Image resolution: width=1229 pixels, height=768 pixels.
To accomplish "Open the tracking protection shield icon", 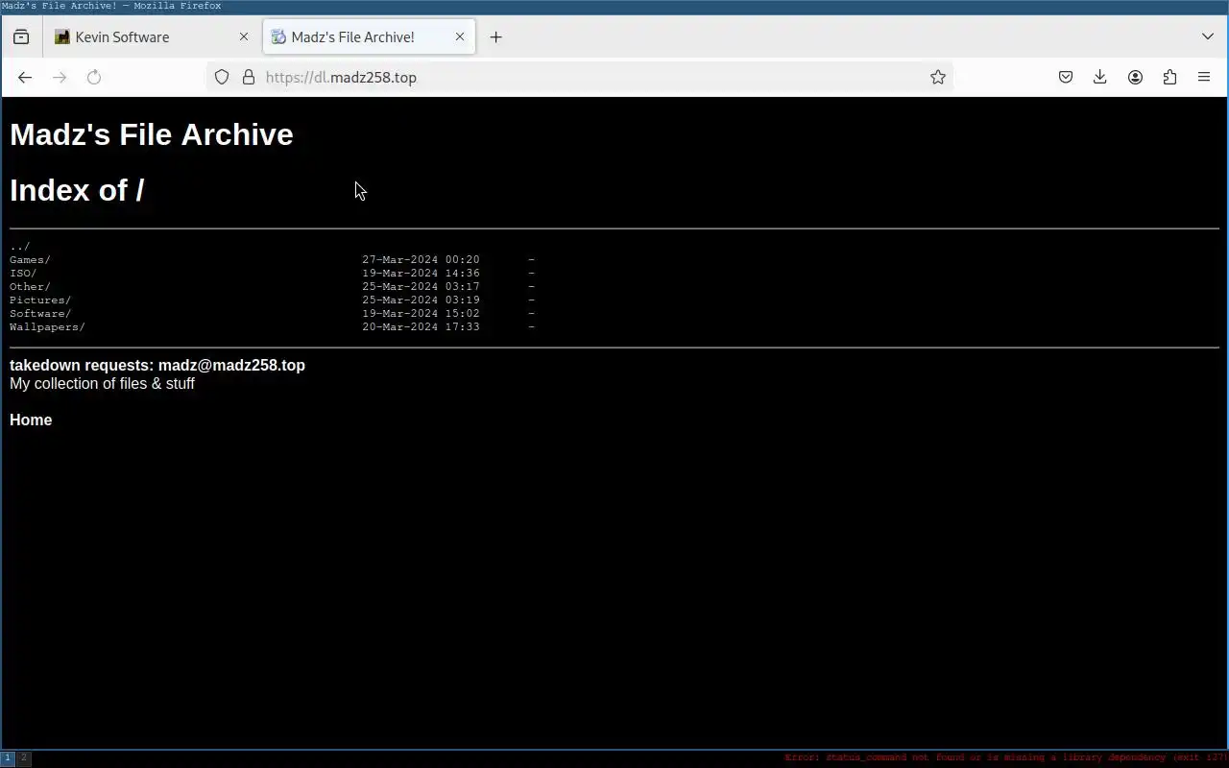I will click(x=222, y=77).
